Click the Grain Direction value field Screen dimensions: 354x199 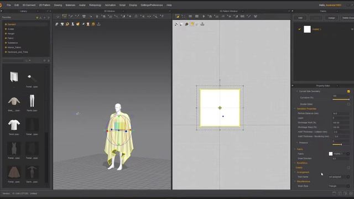pos(341,159)
